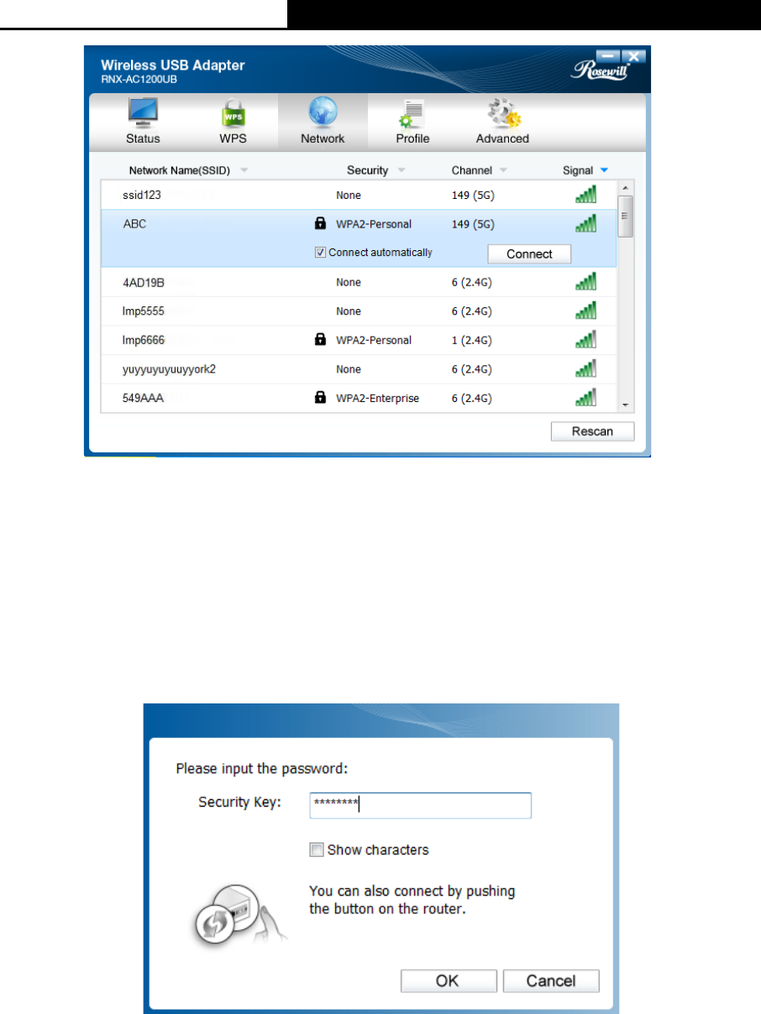This screenshot has height=1014, width=761.
Task: Click channel 1 (2.4G) value
Action: (x=471, y=340)
